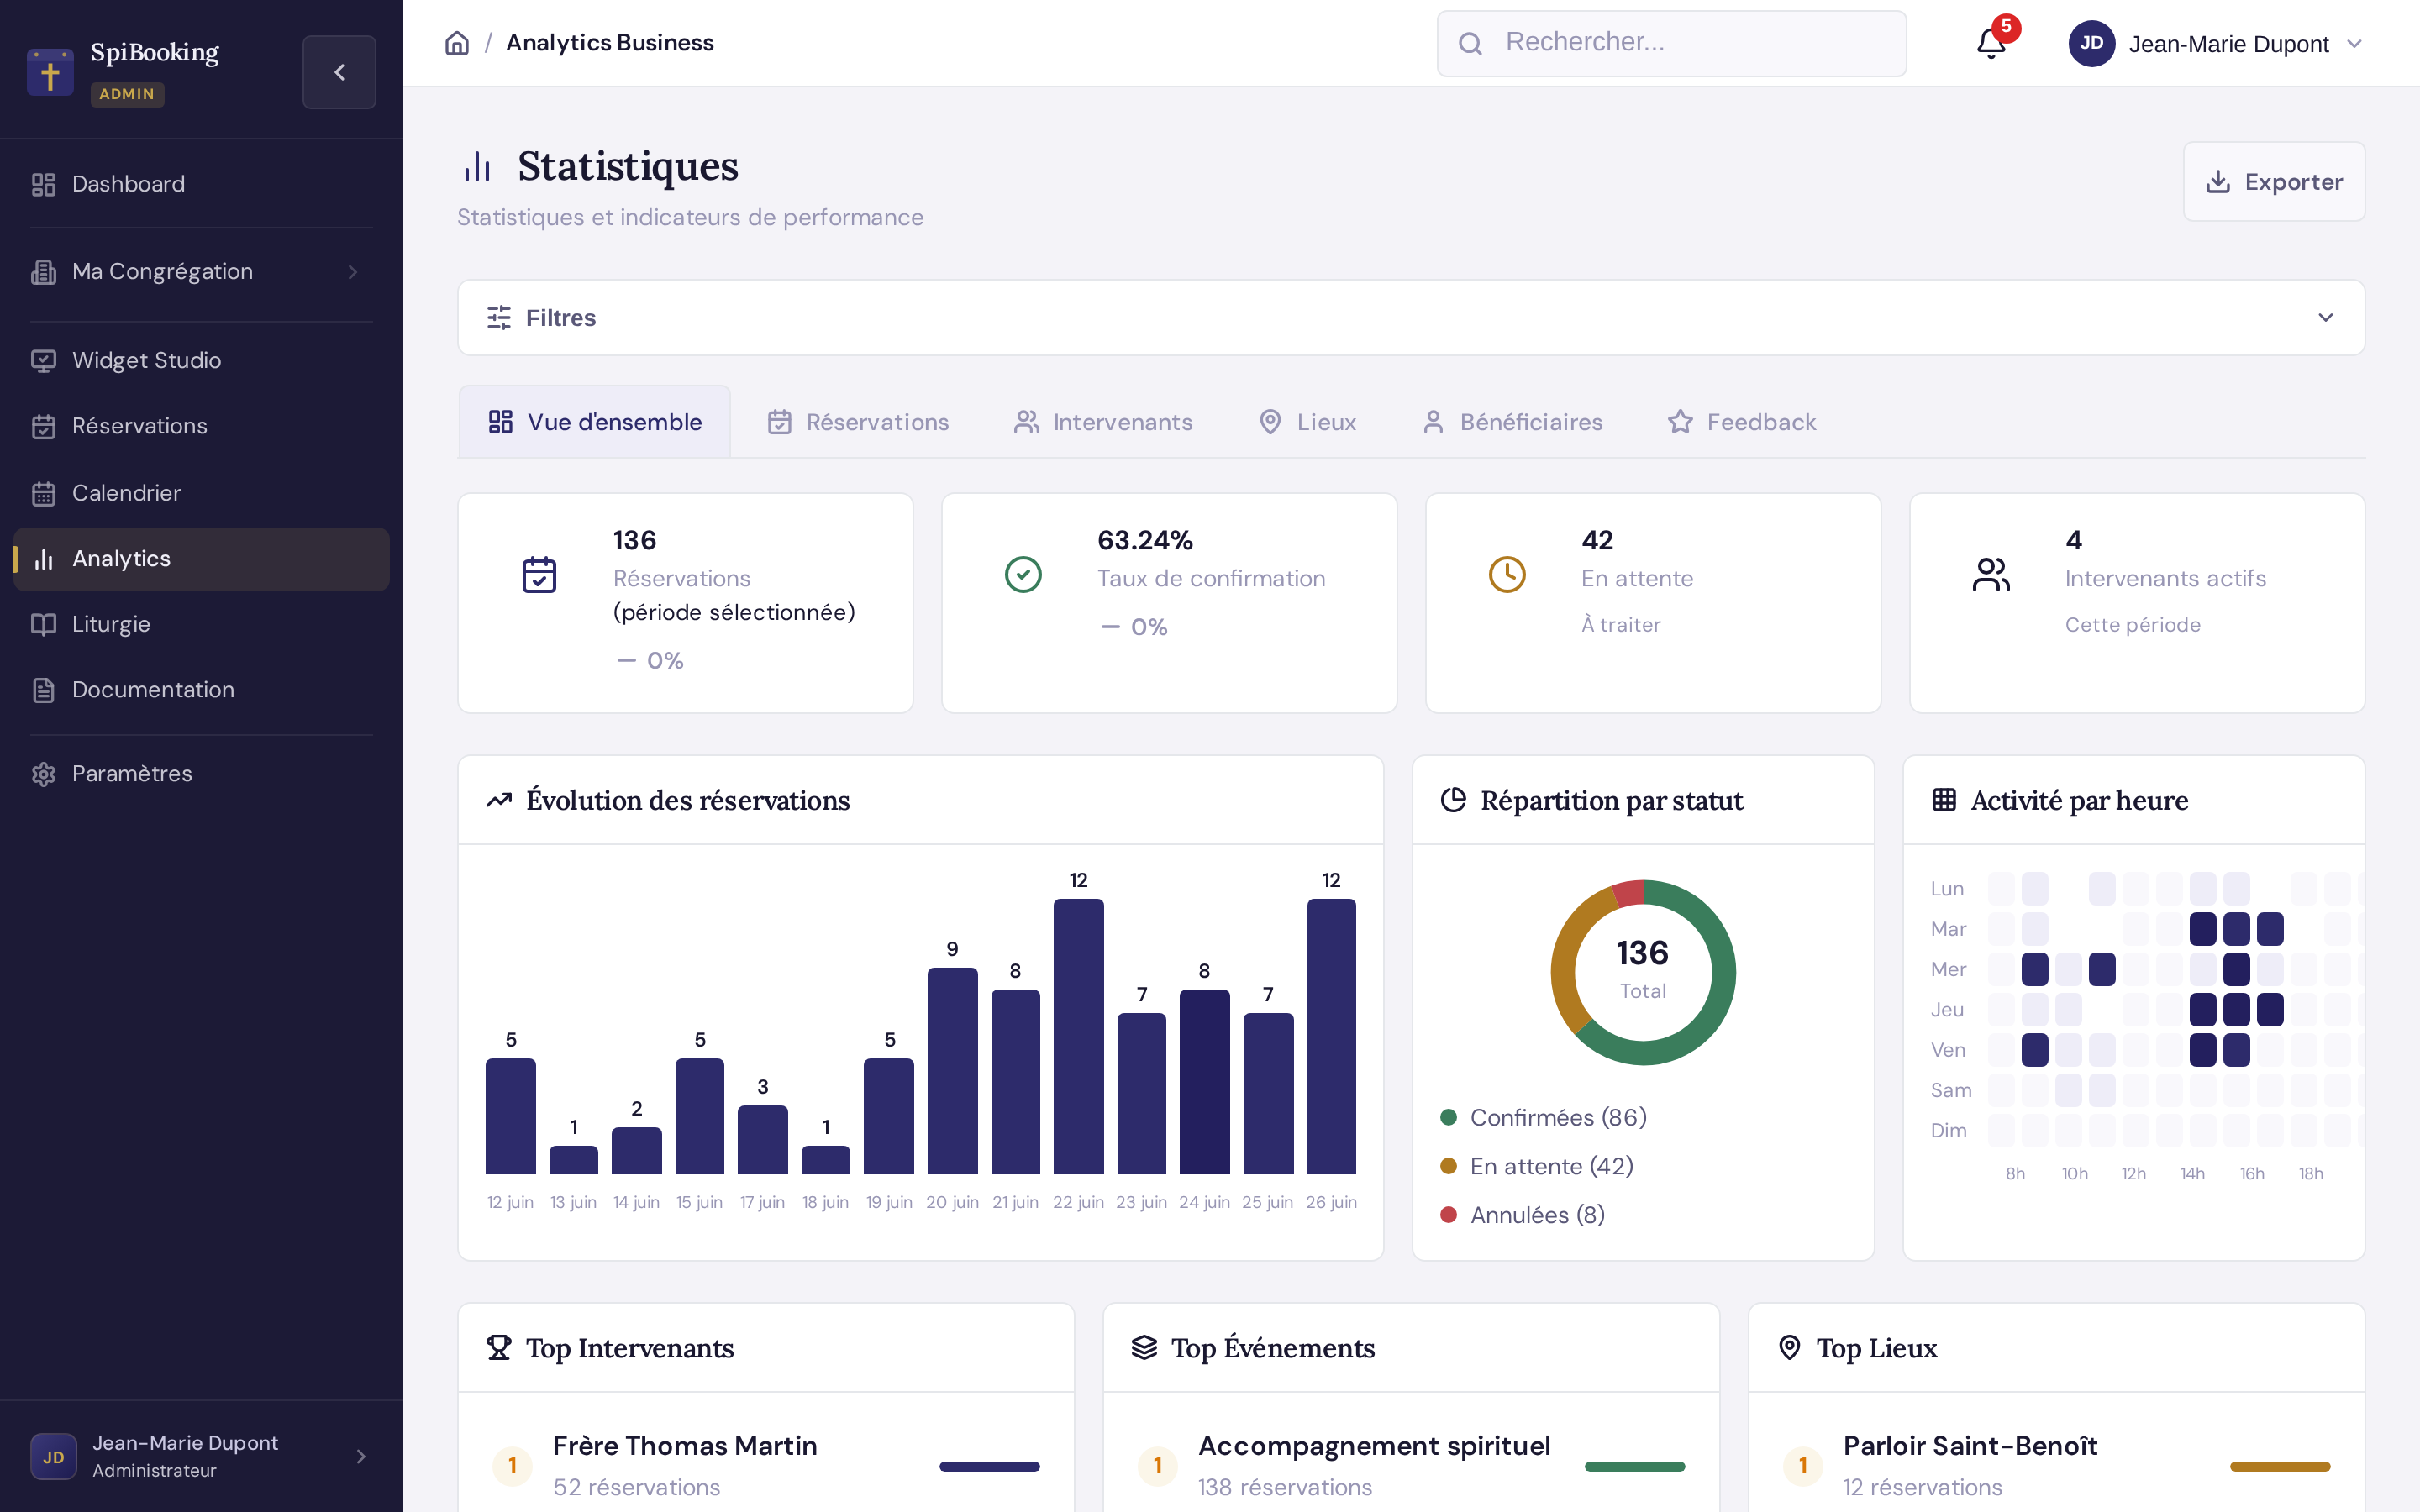Switch to the Réservations tab
This screenshot has width=2420, height=1512.
[858, 422]
